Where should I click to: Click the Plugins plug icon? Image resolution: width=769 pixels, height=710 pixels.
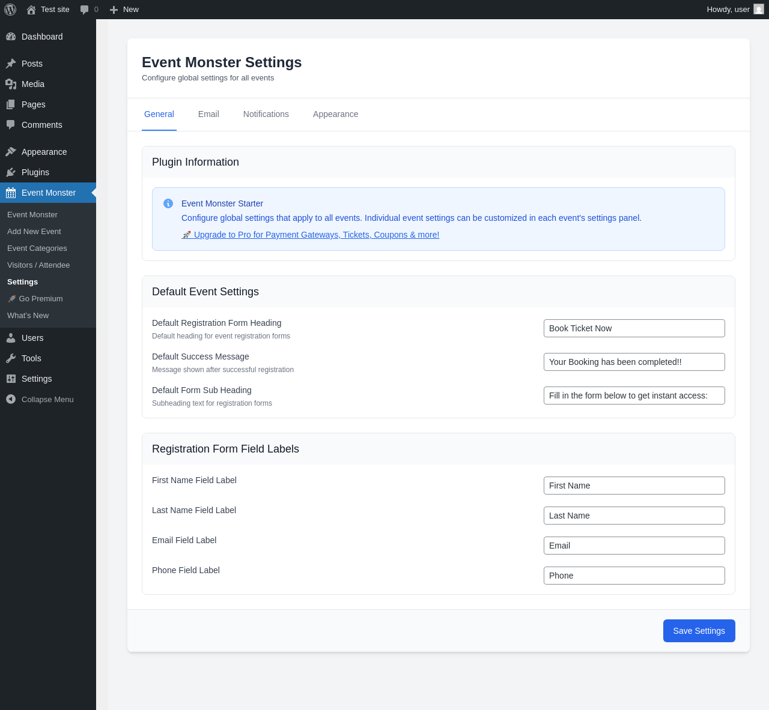tap(11, 172)
